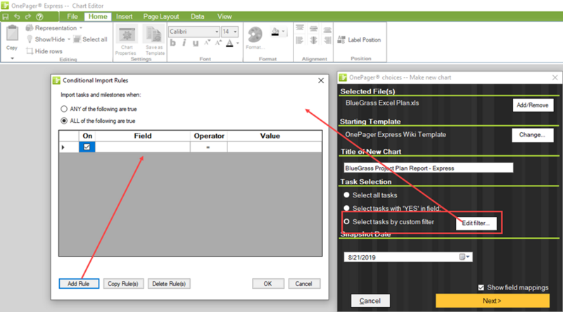Switch to the Data tab
The width and height of the screenshot is (563, 312).
coord(198,16)
